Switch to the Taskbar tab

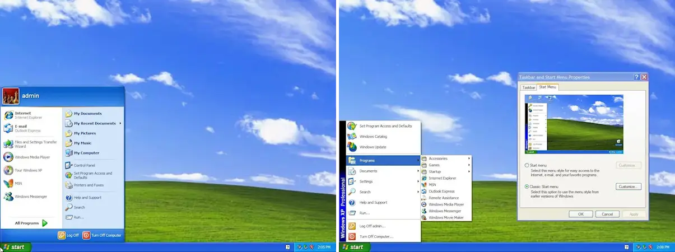coord(529,87)
